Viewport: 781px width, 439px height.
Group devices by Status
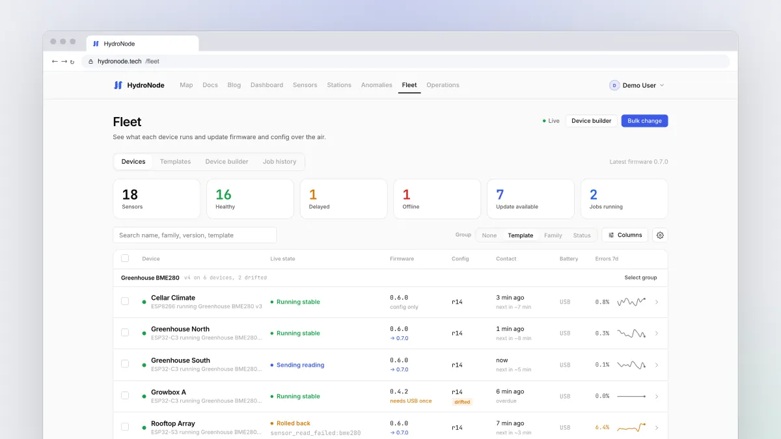pos(582,235)
